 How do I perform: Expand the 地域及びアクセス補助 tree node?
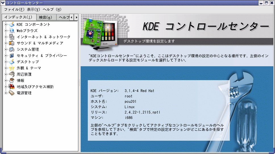coord(6,87)
